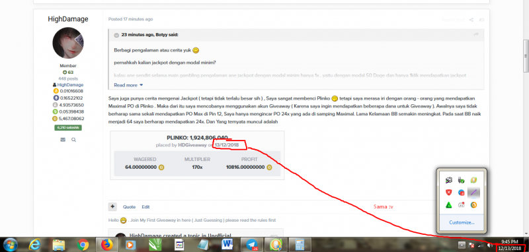Click the Safely Remove Hardware USB tray icon
529x252 pixels.
[461, 180]
